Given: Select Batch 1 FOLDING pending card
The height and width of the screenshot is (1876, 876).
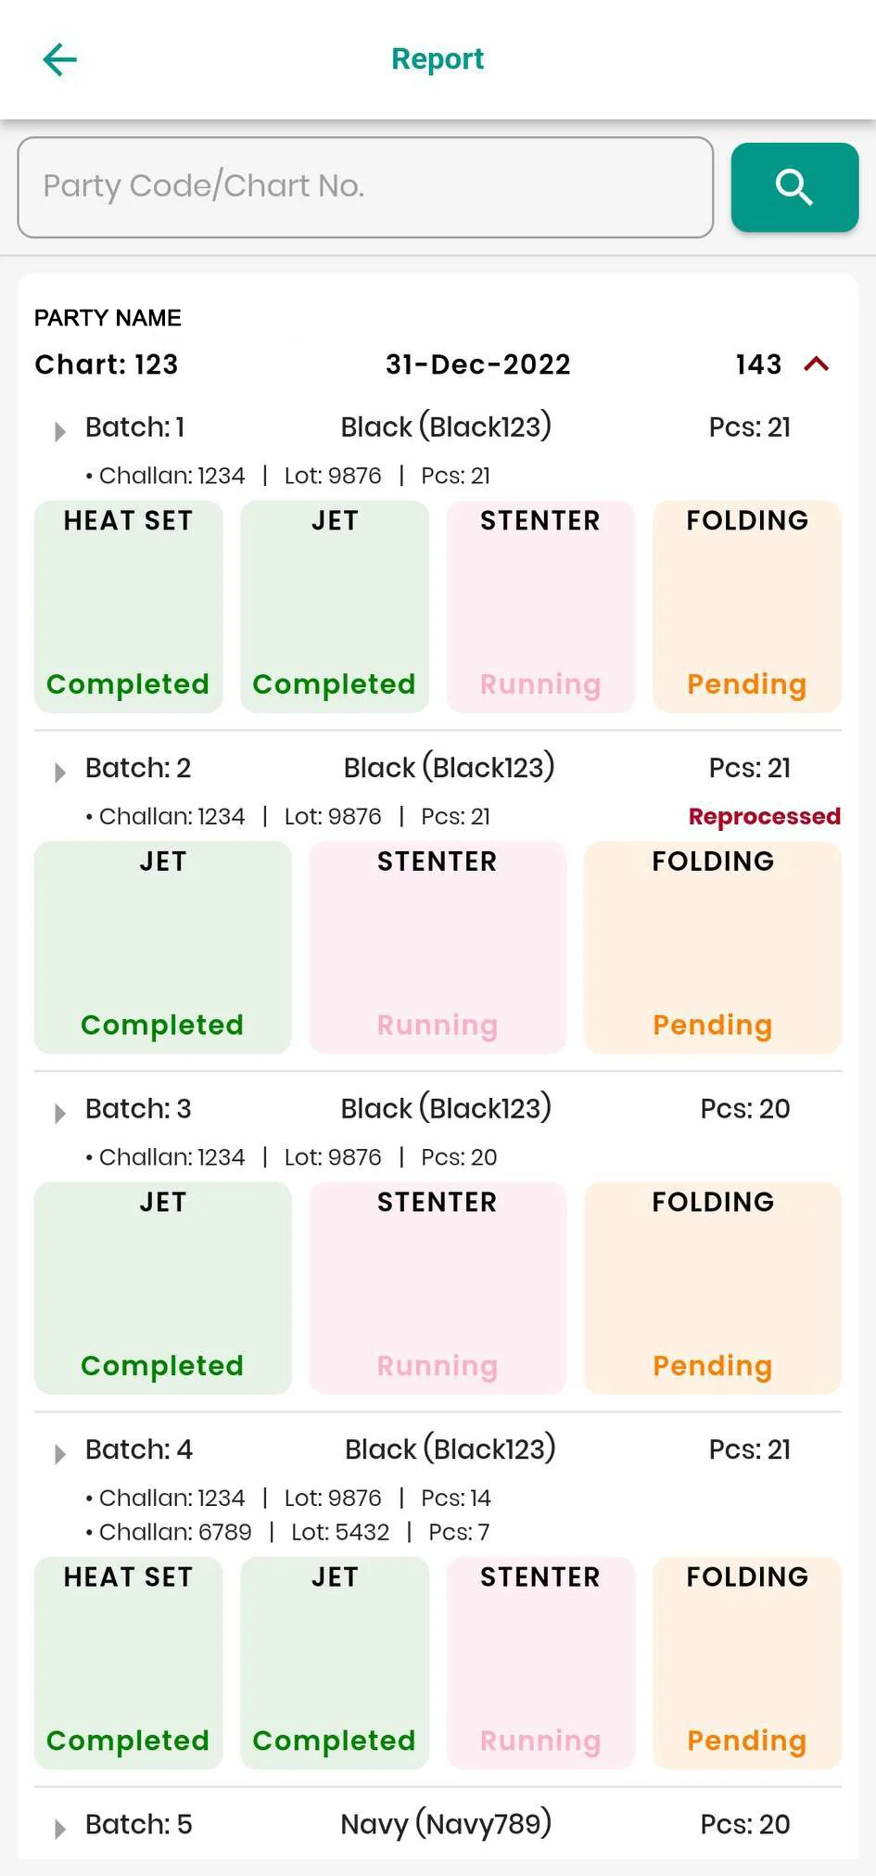Looking at the screenshot, I should coord(747,606).
